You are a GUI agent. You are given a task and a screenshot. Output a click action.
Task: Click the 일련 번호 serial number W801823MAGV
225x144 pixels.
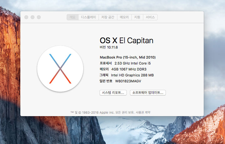pos(120,81)
